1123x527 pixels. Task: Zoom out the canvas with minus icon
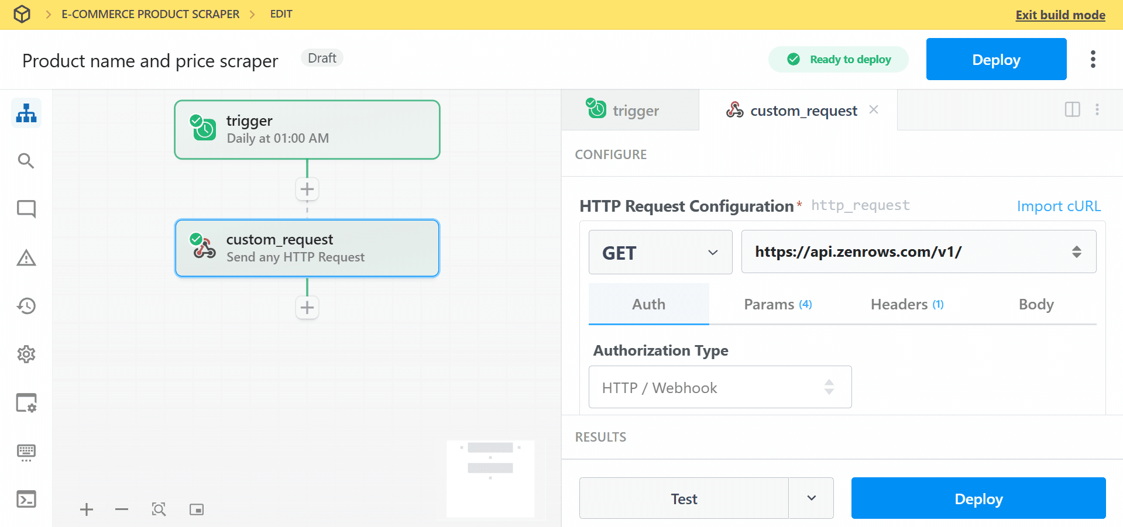(122, 509)
